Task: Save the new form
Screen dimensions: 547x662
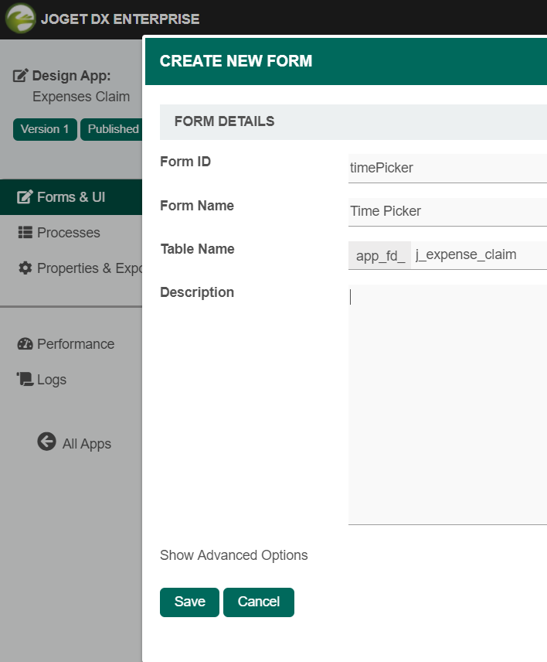Action: (x=189, y=602)
